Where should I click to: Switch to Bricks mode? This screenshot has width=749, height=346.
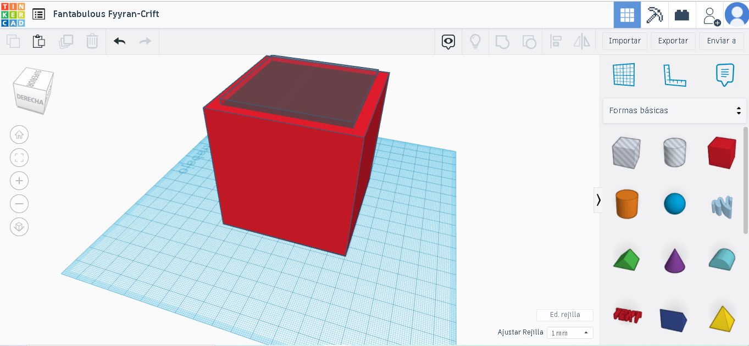(x=682, y=15)
